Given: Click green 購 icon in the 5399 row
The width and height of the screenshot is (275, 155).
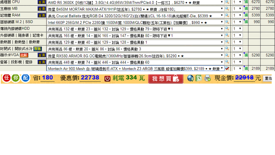Looking at the screenshot, I should (x=246, y=15).
